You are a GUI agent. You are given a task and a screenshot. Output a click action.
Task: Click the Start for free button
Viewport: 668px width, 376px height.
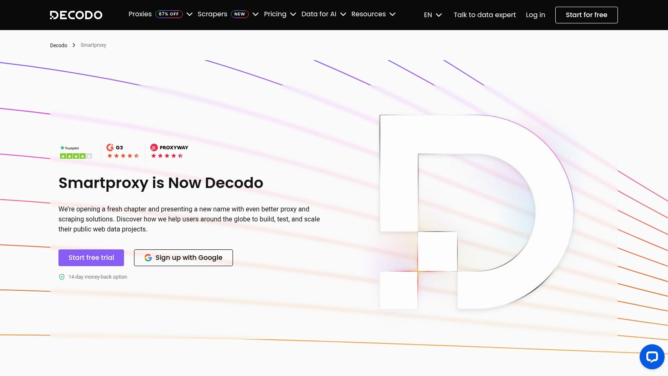(x=586, y=15)
